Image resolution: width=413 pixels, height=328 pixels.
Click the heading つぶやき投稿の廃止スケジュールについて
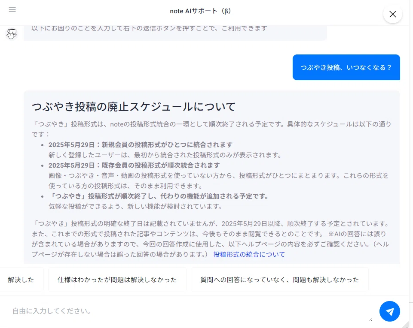pyautogui.click(x=134, y=107)
